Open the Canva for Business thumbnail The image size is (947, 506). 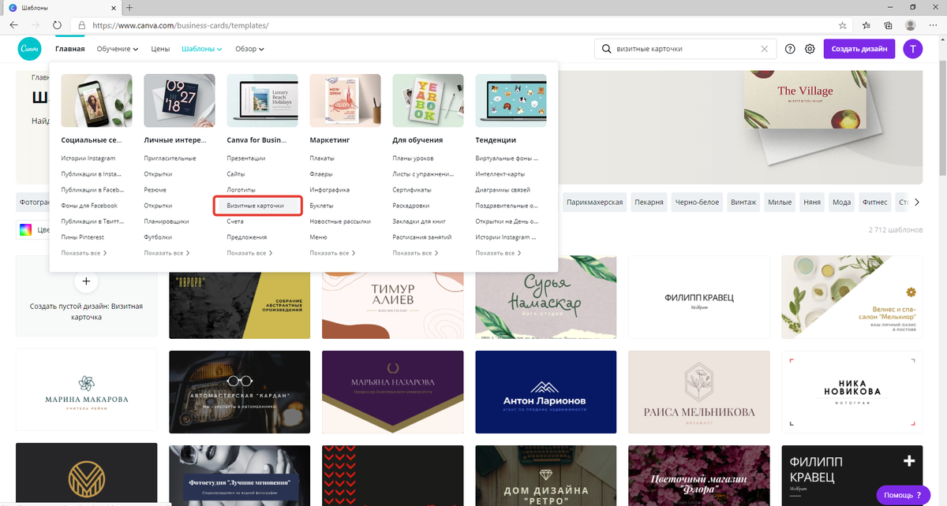pos(262,101)
